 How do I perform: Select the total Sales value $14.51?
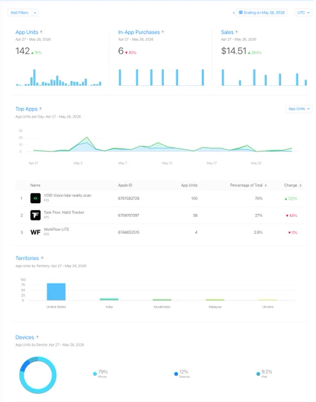click(234, 51)
